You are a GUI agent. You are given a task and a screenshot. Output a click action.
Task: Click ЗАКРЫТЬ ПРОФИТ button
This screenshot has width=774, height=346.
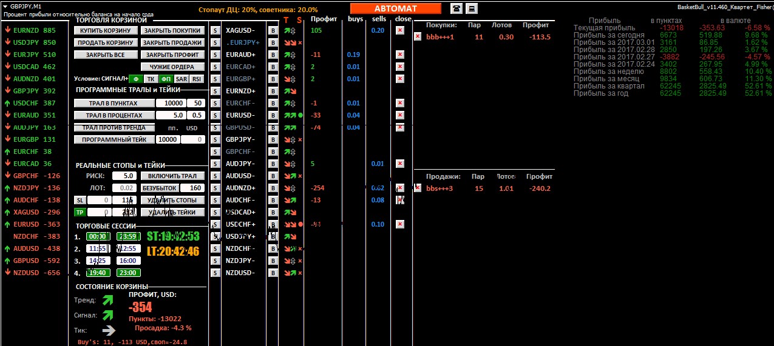pos(172,55)
